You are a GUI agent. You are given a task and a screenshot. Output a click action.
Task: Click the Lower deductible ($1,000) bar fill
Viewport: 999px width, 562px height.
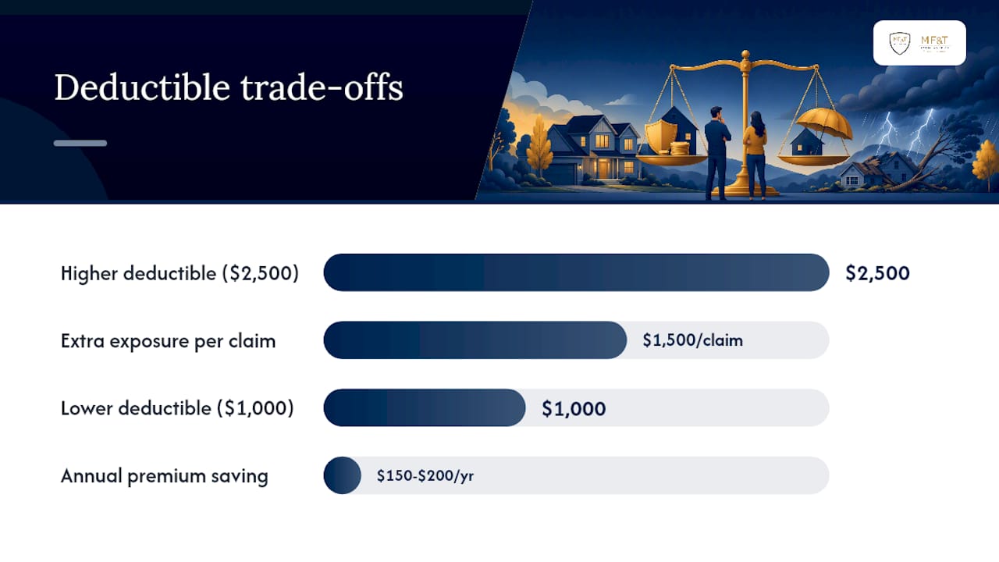click(x=424, y=407)
